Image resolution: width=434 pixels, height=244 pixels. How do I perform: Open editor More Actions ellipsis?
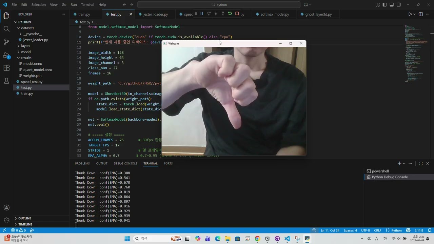(428, 14)
